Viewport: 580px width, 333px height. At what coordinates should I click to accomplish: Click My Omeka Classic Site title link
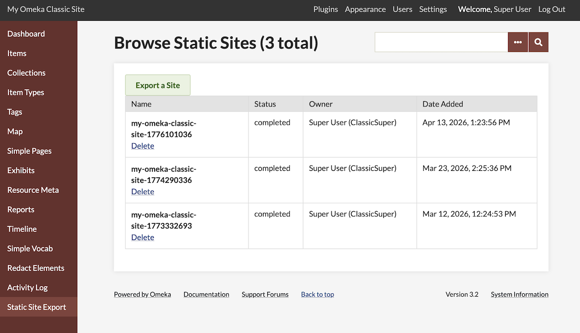pos(46,9)
